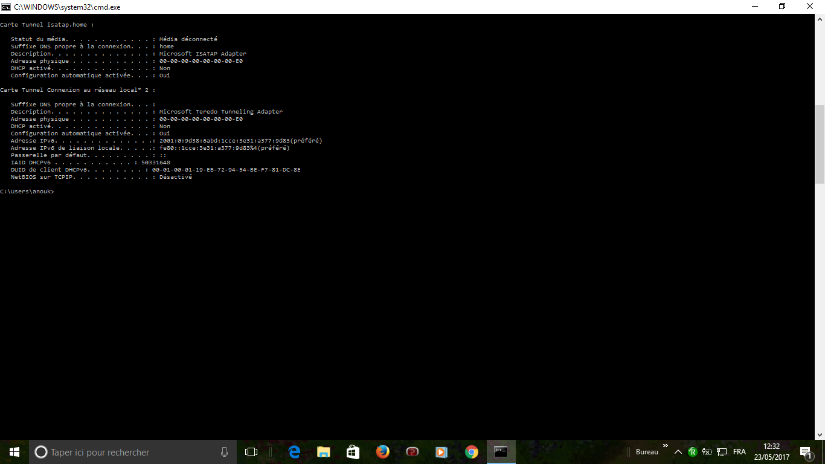Open Task View from the taskbar
This screenshot has height=464, width=825.
point(251,452)
